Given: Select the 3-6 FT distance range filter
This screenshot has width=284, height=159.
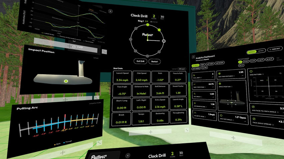Looking at the screenshot, I should point(253,61).
